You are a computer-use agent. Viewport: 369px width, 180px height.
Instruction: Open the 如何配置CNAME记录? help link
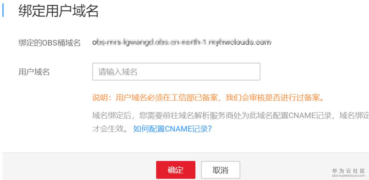(172, 129)
